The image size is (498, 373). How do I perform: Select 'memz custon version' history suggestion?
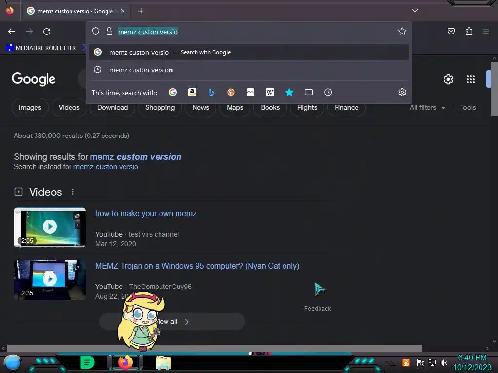pos(249,70)
